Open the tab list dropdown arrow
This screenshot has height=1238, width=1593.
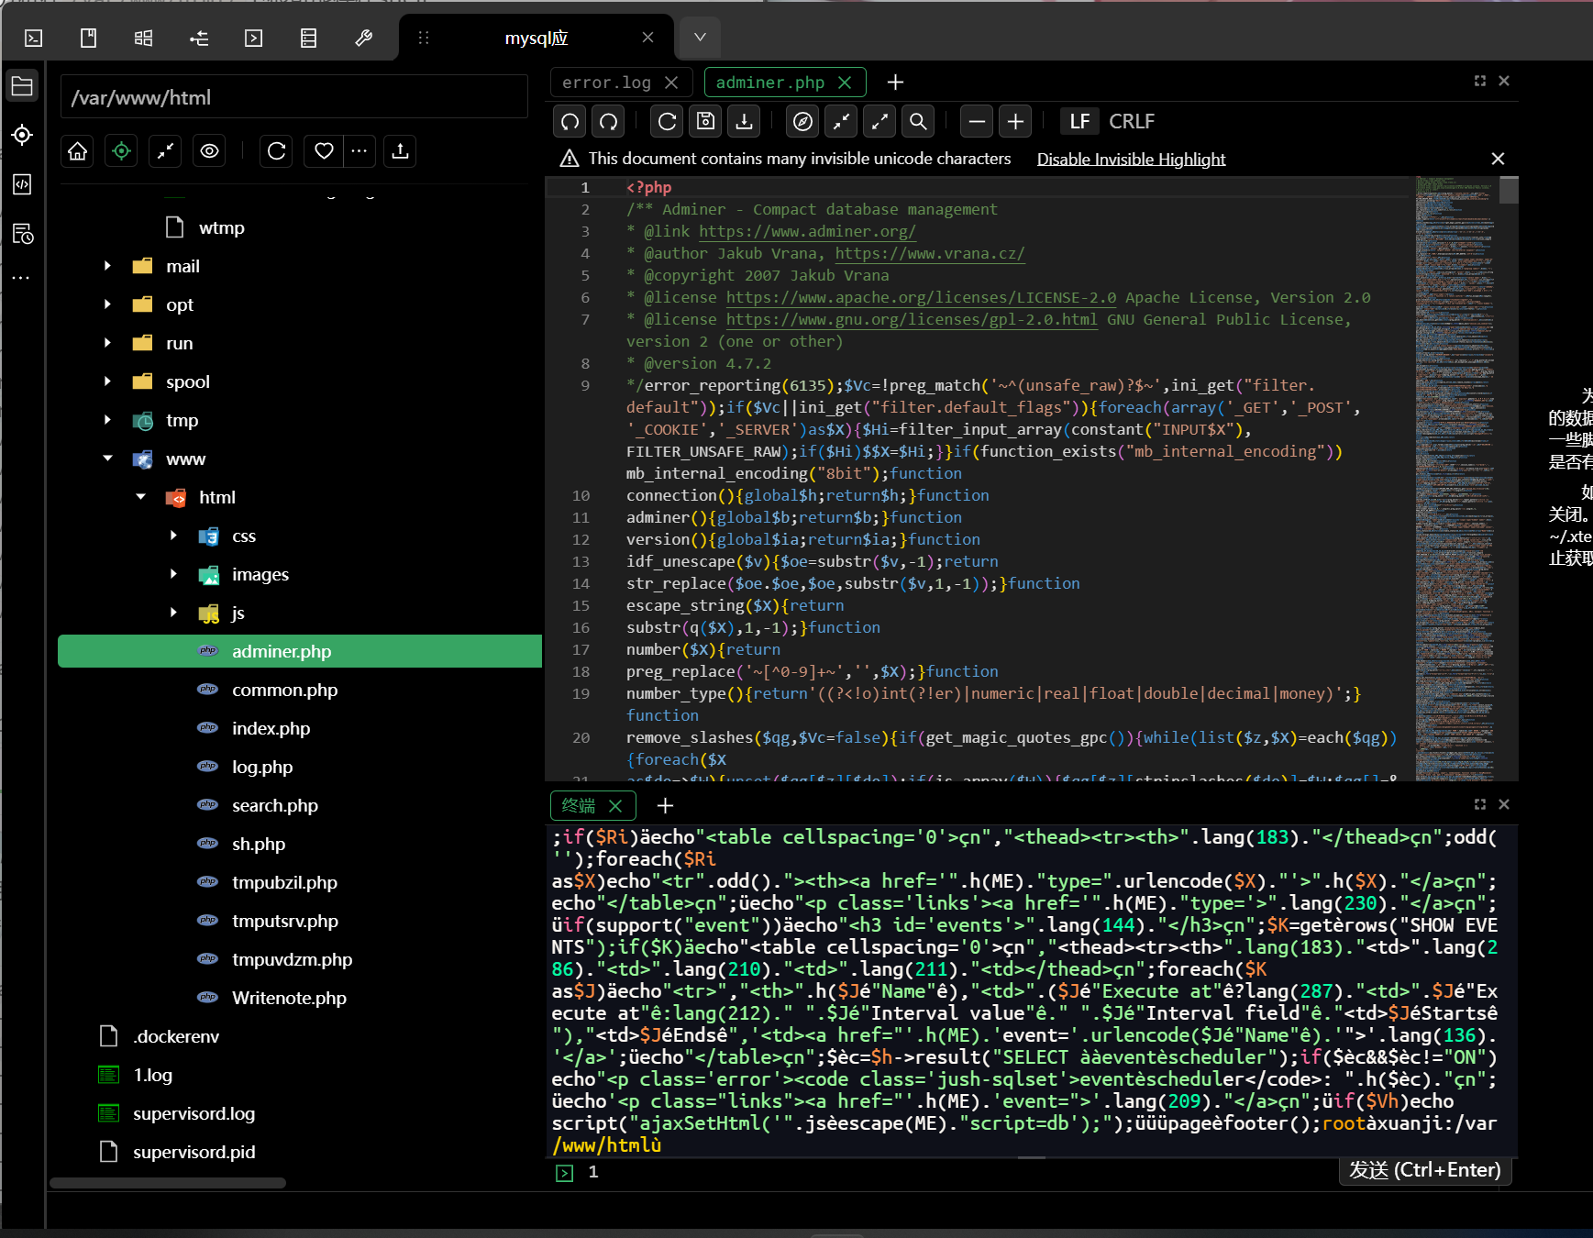click(x=699, y=38)
